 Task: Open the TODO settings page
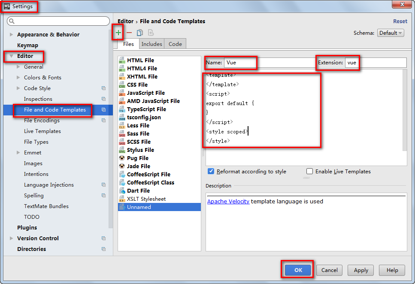point(31,217)
